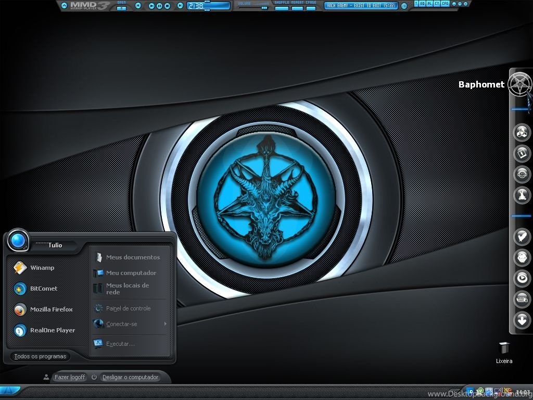The width and height of the screenshot is (533, 400).
Task: Open Painel de controle
Action: (122, 308)
